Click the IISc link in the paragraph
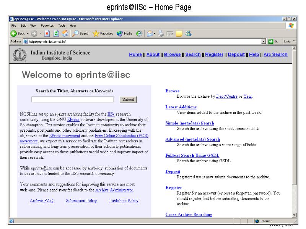Viewport: 306px width, 229px height. [111, 114]
